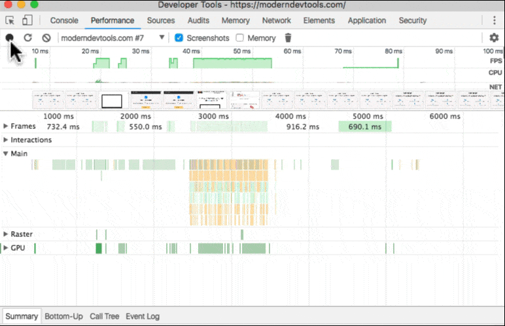Click the macOS green zoom window button

pyautogui.click(x=34, y=4)
